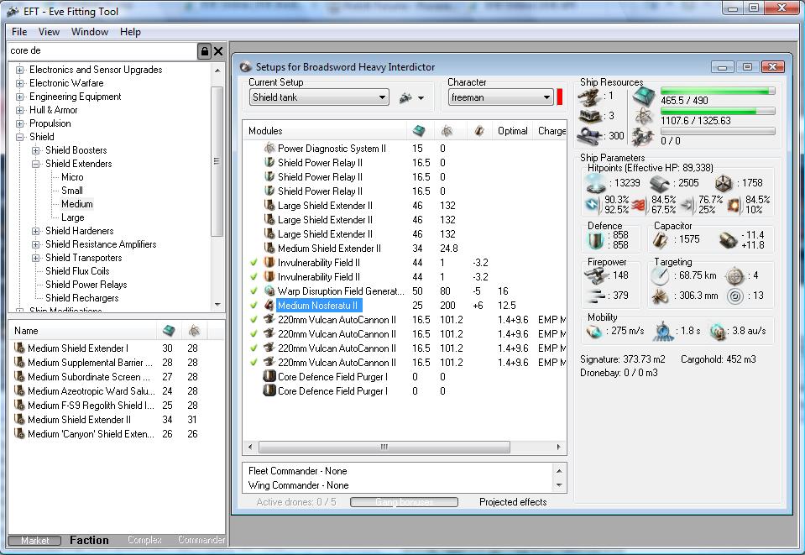This screenshot has height=555, width=805.
Task: Click the ship icon next to Current Setup
Action: [406, 98]
